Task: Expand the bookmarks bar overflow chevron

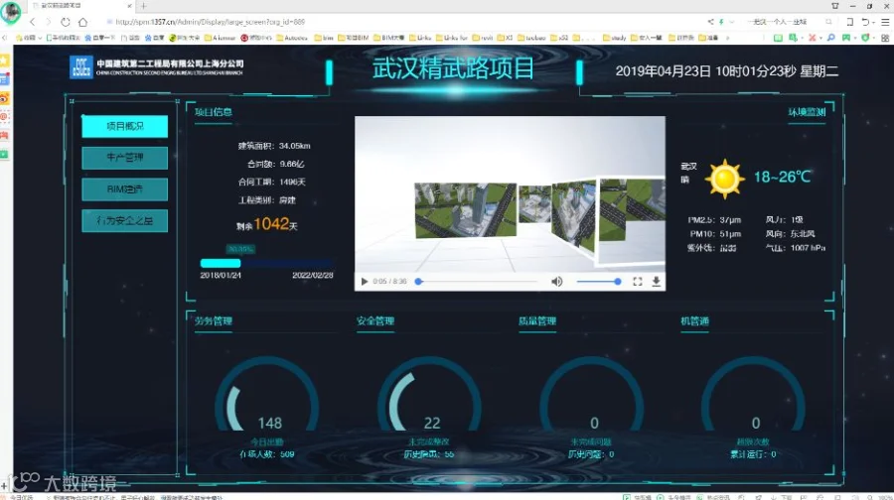Action: tap(727, 38)
